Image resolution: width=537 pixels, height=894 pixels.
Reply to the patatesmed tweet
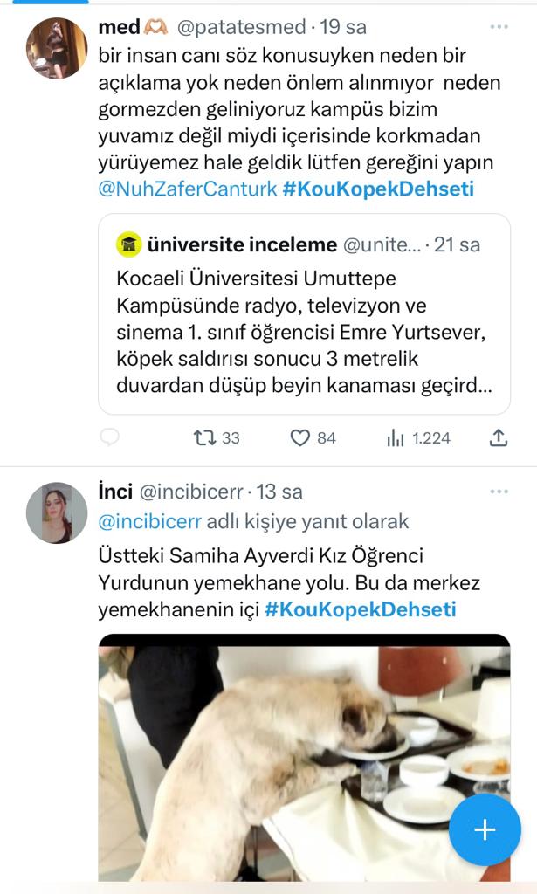(x=110, y=437)
